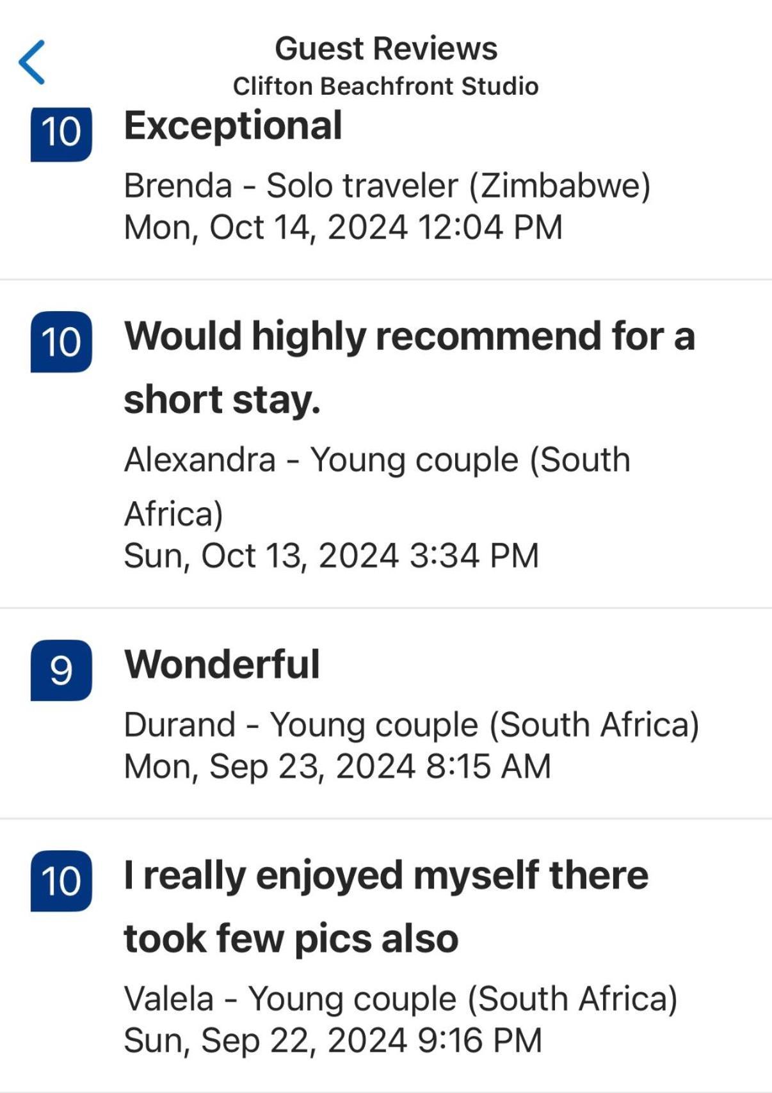This screenshot has width=772, height=1093.
Task: Select Valela - Young couple (South Africa) line
Action: [401, 999]
